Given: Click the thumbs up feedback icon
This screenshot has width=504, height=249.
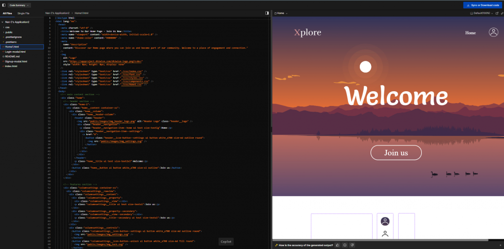Looking at the screenshot, I should pyautogui.click(x=338, y=245).
